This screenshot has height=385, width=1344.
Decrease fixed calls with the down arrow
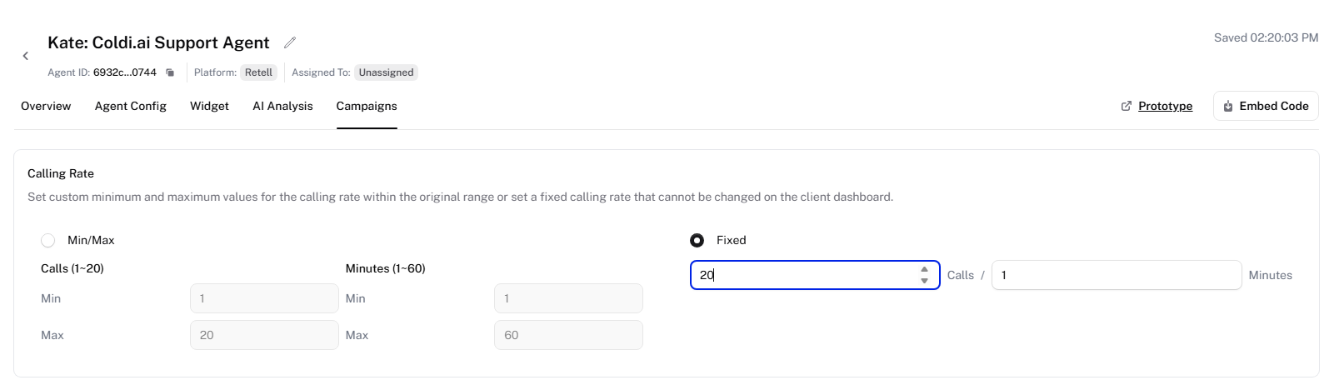(924, 281)
